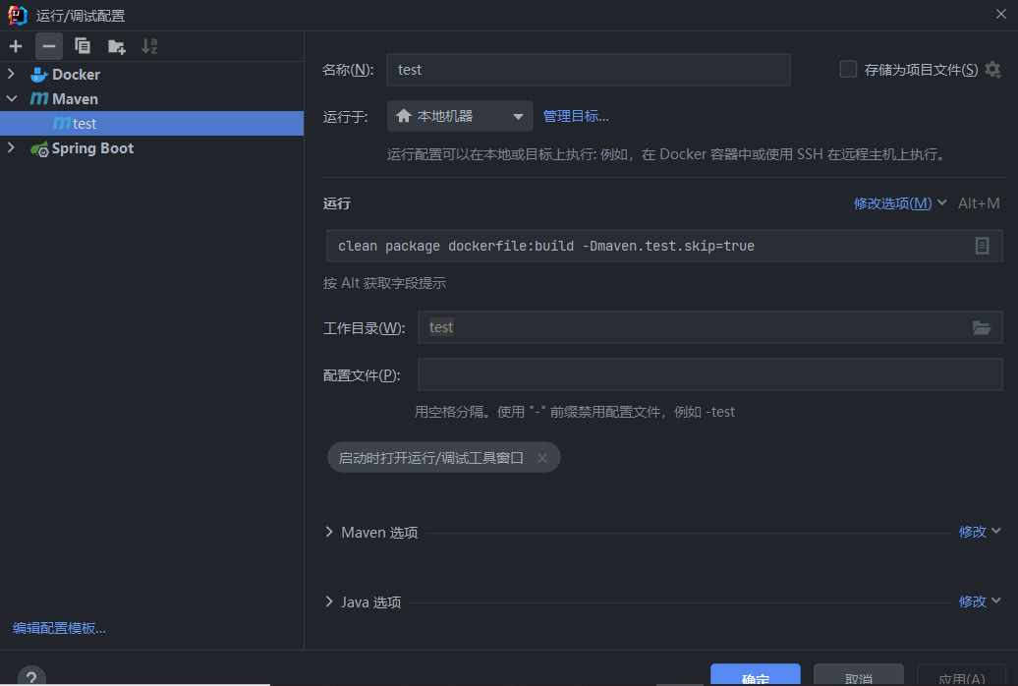The image size is (1018, 686).
Task: Focus the empty profiles (配置文件) field
Action: click(x=710, y=374)
